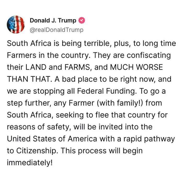Click 'This process will begin' text
This screenshot has height=189, width=183.
click(102, 151)
